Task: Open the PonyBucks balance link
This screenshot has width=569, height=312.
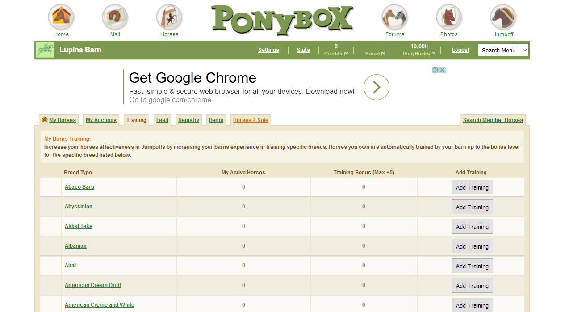Action: click(x=418, y=50)
